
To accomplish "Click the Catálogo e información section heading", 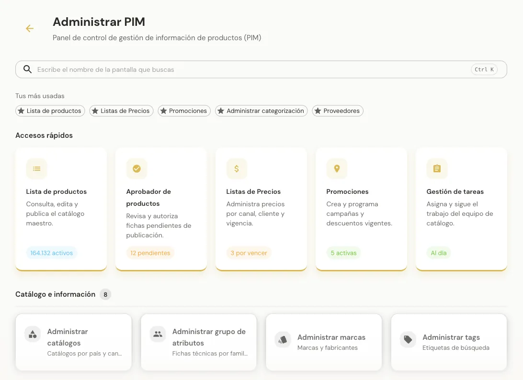I will click(56, 294).
